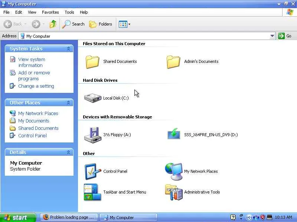Open the Control Panel icon under Other
297x222 pixels.
pos(92,172)
